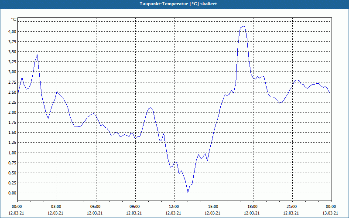This screenshot has height=218, width=349.
Task: Click the 2,50 y-axis label
Action: (x=12, y=92)
